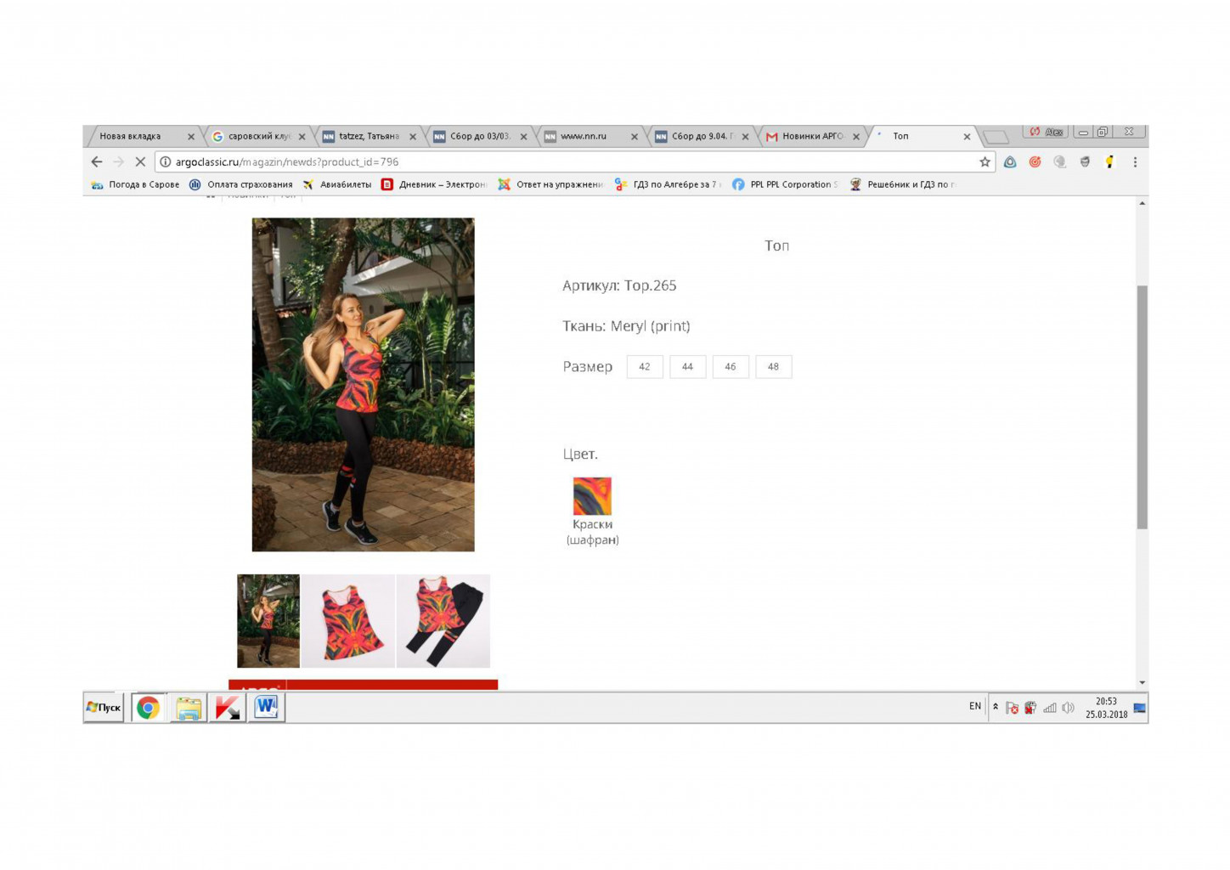1230x870 pixels.
Task: Open the Оплата страхования bookmark
Action: [241, 184]
